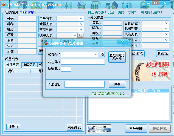Click the 挑战TA button

click(162, 54)
